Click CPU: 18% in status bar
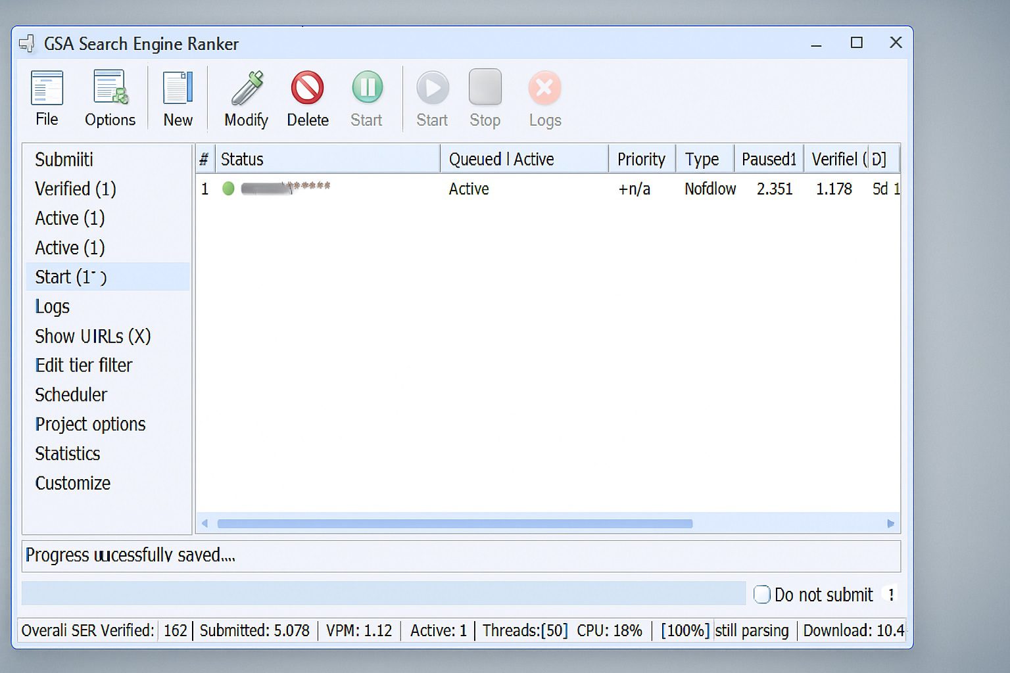 tap(610, 631)
